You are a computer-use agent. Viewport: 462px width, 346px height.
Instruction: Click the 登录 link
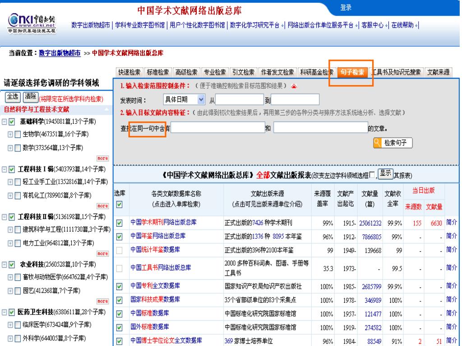tap(346, 7)
